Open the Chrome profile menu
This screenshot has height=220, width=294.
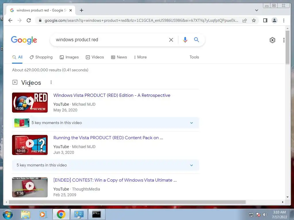274,20
